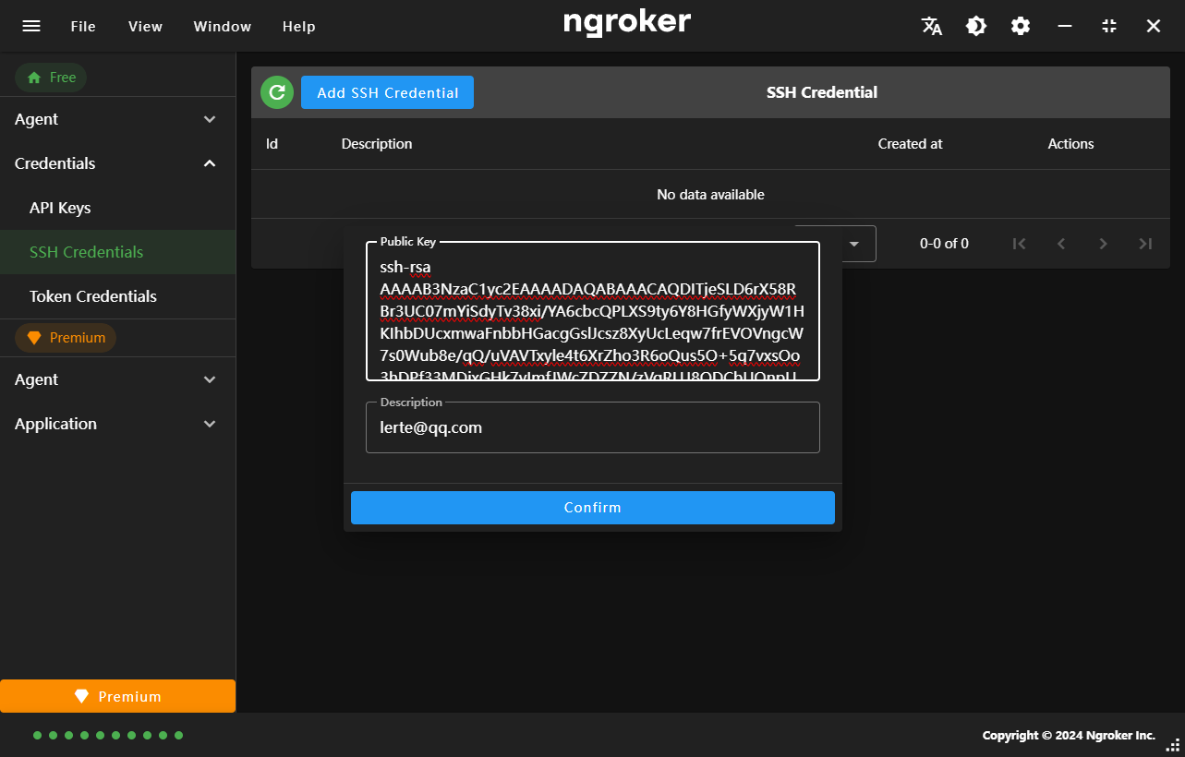
Task: Open rows per page dropdown
Action: tap(854, 244)
